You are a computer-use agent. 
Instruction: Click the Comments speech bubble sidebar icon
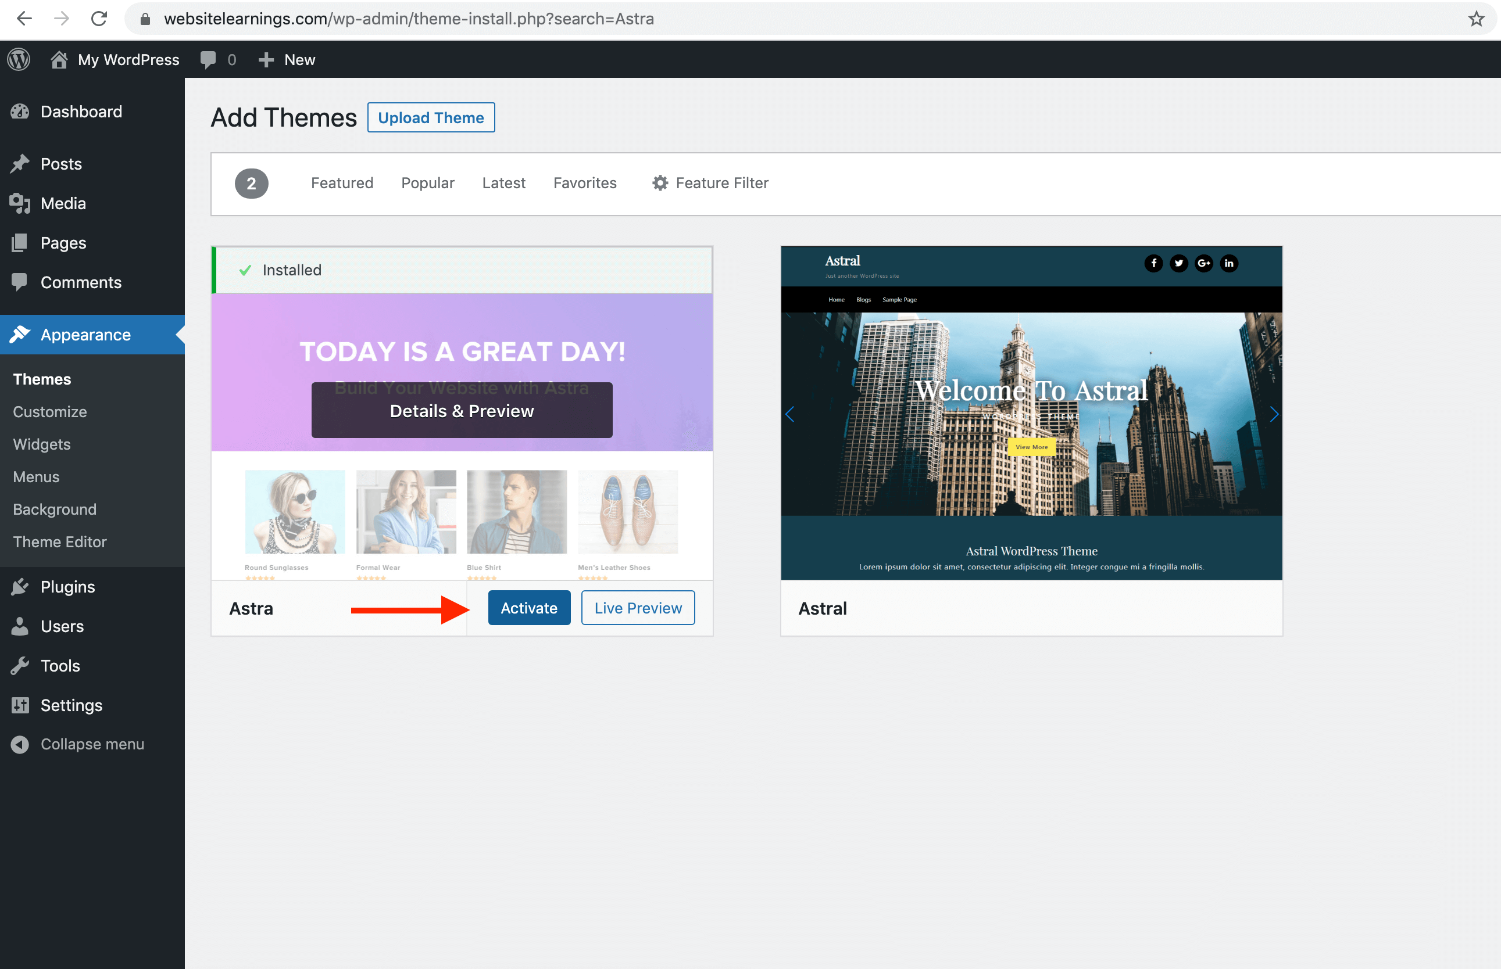(x=20, y=282)
